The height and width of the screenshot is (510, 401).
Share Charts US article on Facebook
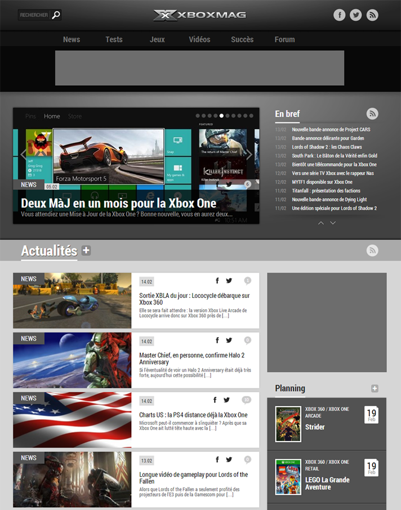click(x=215, y=400)
